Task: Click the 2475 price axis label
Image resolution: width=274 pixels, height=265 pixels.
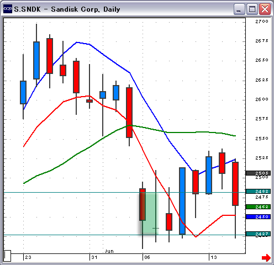Action: coord(262,197)
